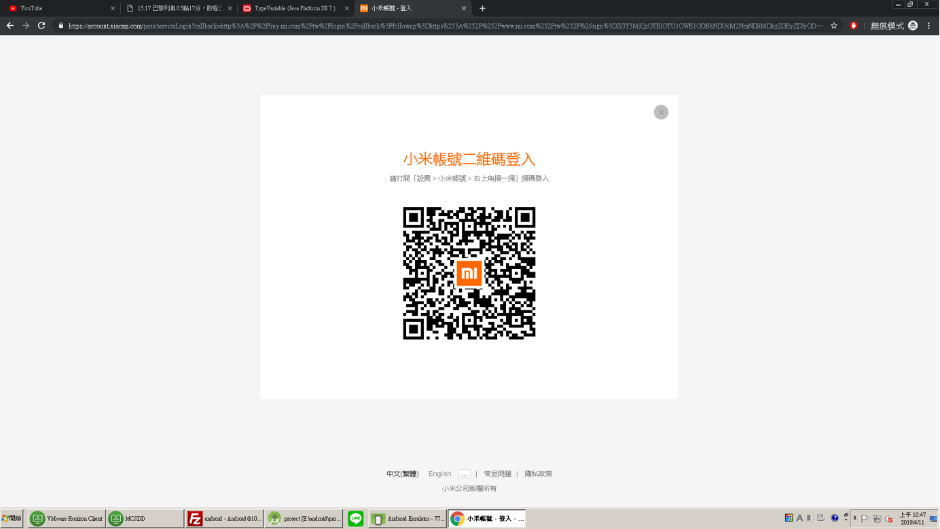Open the Action Center flag icon

tap(865, 519)
